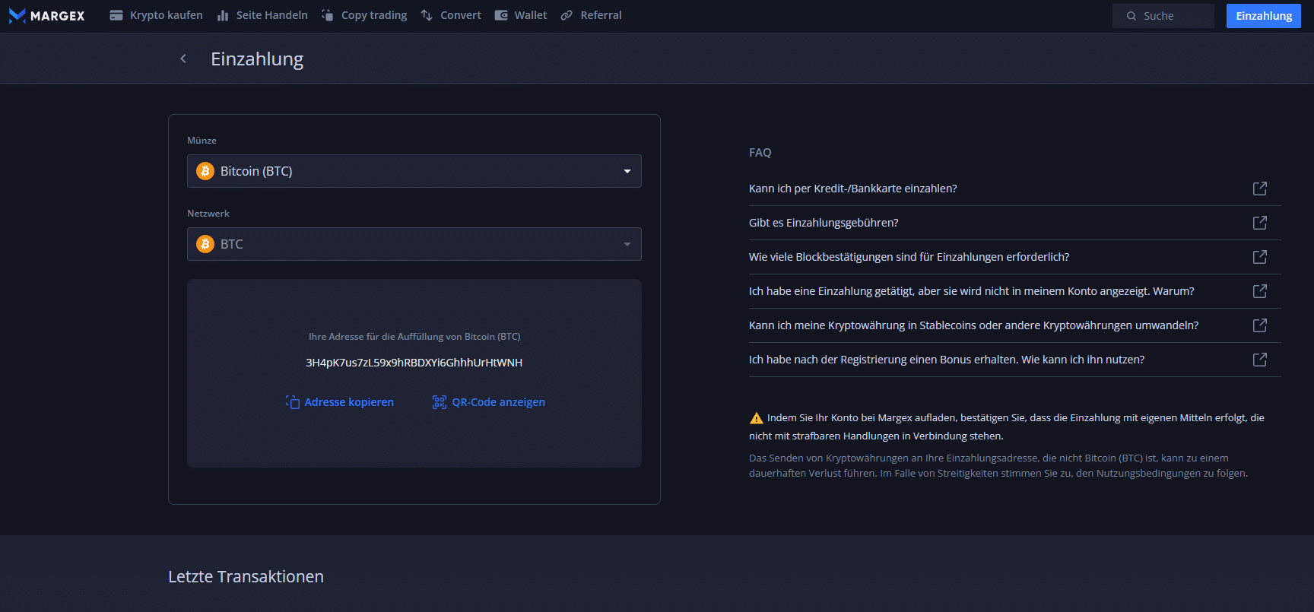This screenshot has width=1314, height=612.
Task: Open FAQ Gibt es Einzahlungsgebühren?
Action: [824, 223]
